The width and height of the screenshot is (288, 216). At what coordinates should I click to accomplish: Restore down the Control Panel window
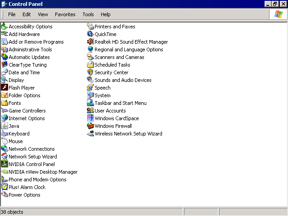pyautogui.click(x=275, y=4)
